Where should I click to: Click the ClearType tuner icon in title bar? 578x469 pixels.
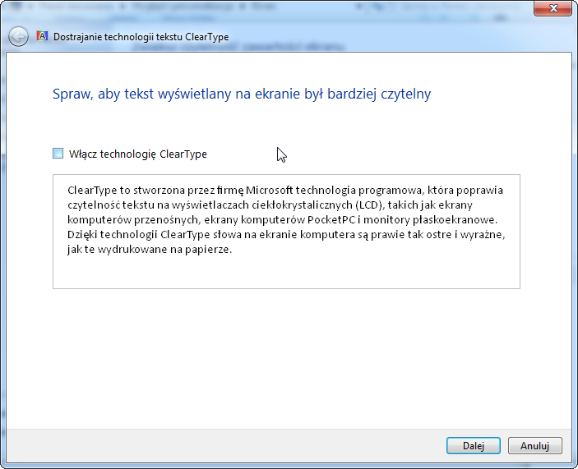point(43,35)
